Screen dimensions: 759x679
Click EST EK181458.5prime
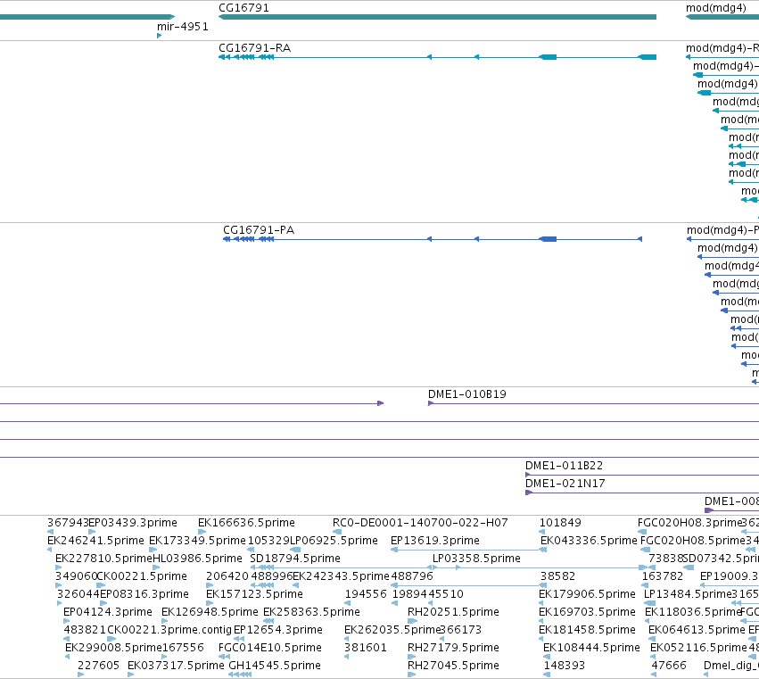tap(587, 630)
